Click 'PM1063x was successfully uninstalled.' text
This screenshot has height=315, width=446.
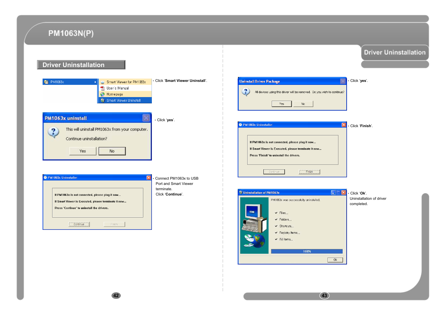[x=295, y=200]
